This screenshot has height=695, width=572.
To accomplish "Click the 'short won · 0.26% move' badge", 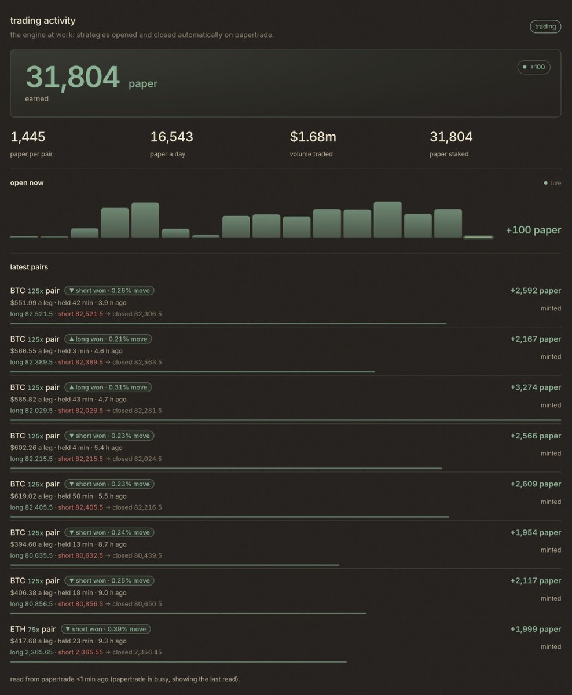I will tap(109, 291).
